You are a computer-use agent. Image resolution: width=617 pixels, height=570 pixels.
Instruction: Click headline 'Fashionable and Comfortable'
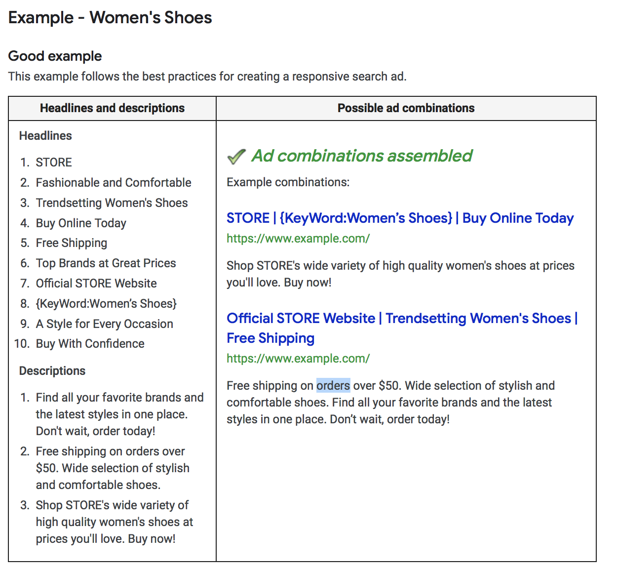(114, 183)
